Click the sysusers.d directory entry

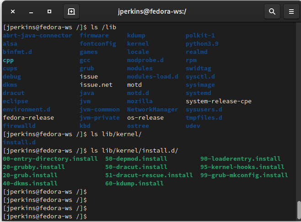pos(204,110)
